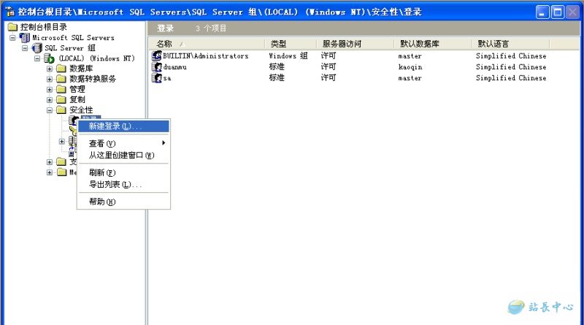Click kaoqin default database cell
This screenshot has height=325, width=584.
pyautogui.click(x=410, y=67)
